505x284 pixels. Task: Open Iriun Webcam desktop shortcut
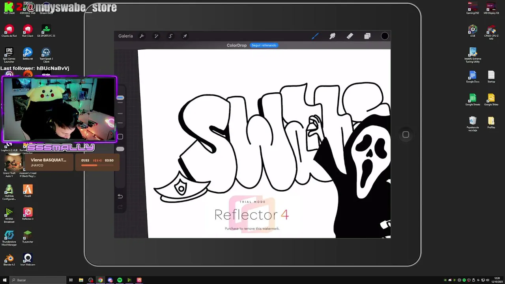pyautogui.click(x=28, y=260)
